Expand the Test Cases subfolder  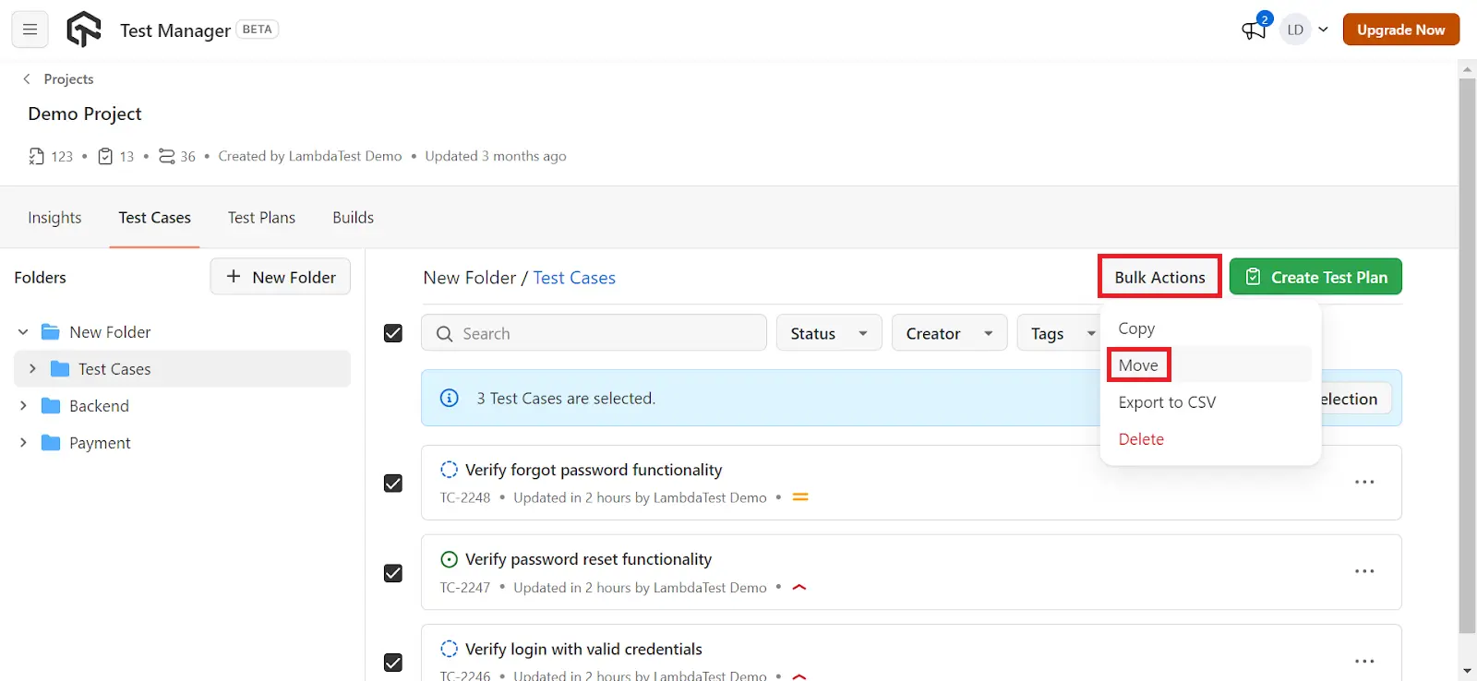tap(32, 369)
